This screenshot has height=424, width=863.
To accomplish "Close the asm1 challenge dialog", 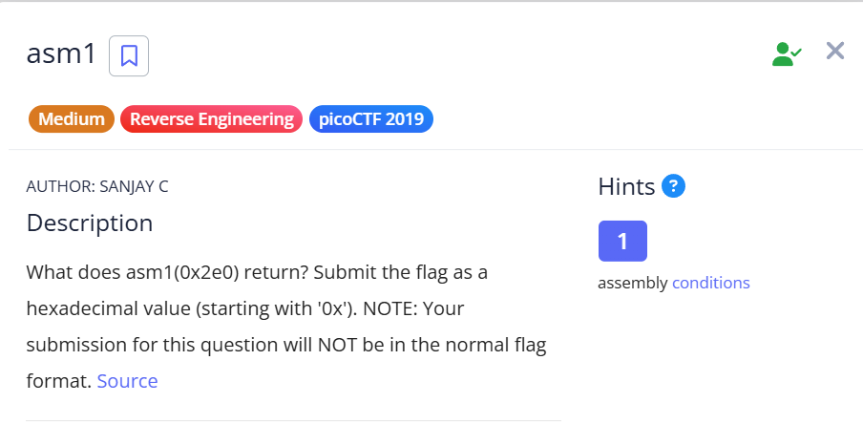I will (x=835, y=52).
